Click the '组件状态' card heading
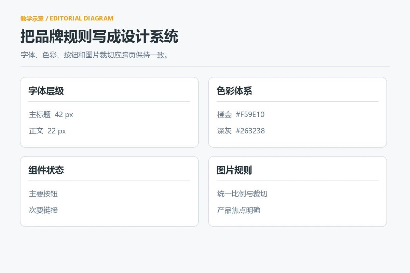This screenshot has width=410, height=273. pos(46,170)
